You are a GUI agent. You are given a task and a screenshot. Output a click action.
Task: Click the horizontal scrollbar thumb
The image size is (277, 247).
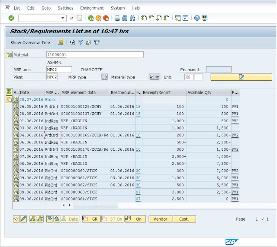tap(96, 206)
